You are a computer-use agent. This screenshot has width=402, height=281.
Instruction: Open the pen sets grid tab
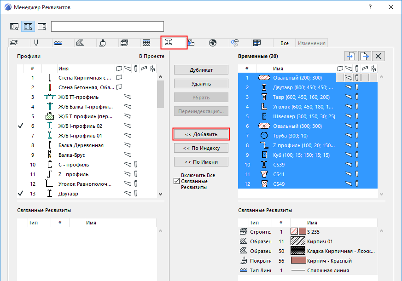tap(256, 43)
